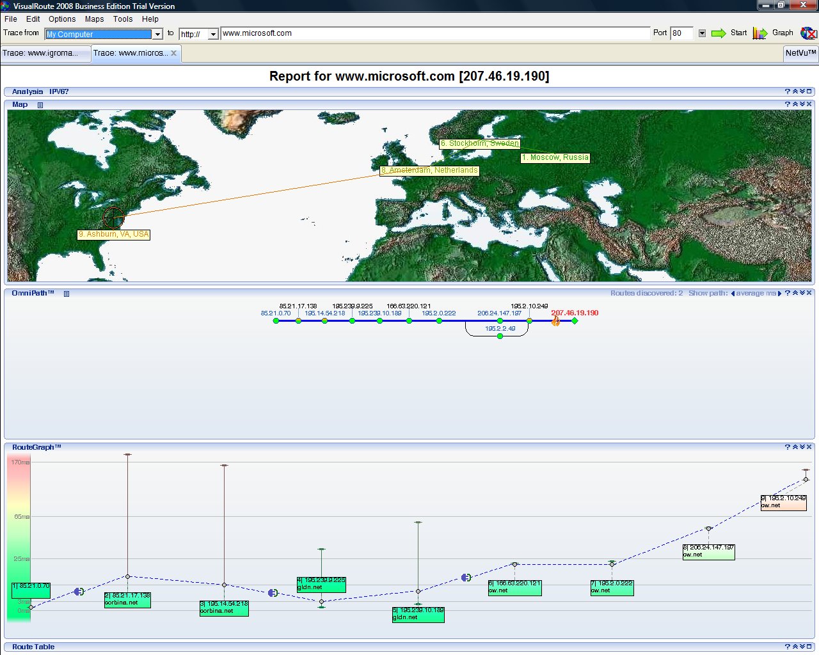819x655 pixels.
Task: Collapse the Analysis panel with up chevrons
Action: click(x=795, y=91)
